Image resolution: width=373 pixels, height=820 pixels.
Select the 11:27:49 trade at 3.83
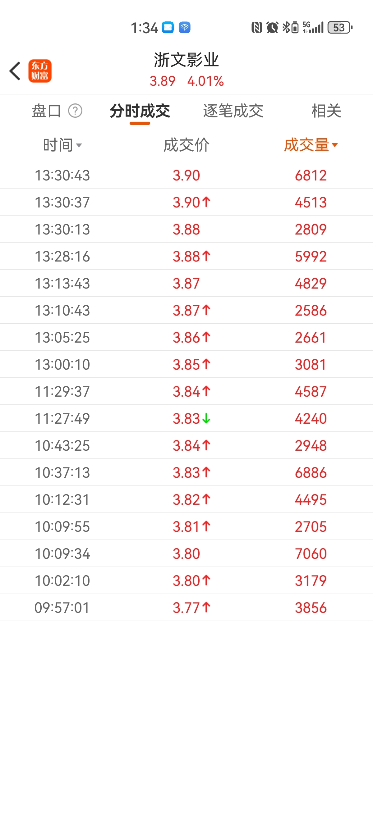(186, 418)
